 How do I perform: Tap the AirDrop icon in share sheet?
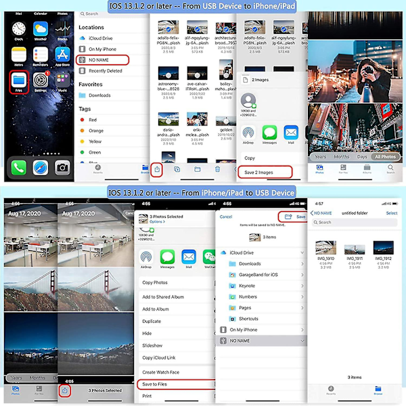coord(248,133)
